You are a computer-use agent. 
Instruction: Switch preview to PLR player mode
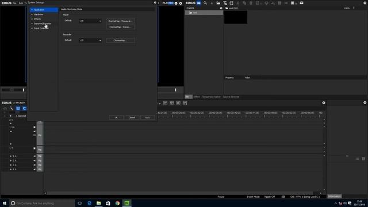click(x=165, y=3)
